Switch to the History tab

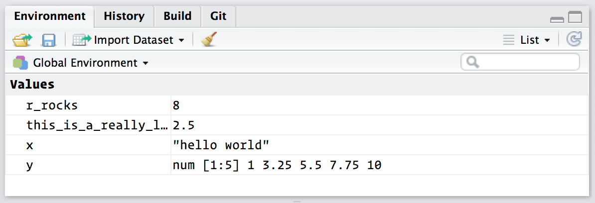124,16
